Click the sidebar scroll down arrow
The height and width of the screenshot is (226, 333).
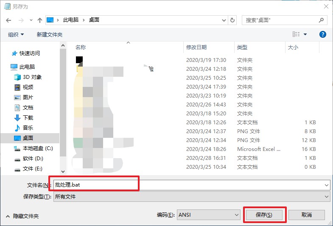coord(63,171)
